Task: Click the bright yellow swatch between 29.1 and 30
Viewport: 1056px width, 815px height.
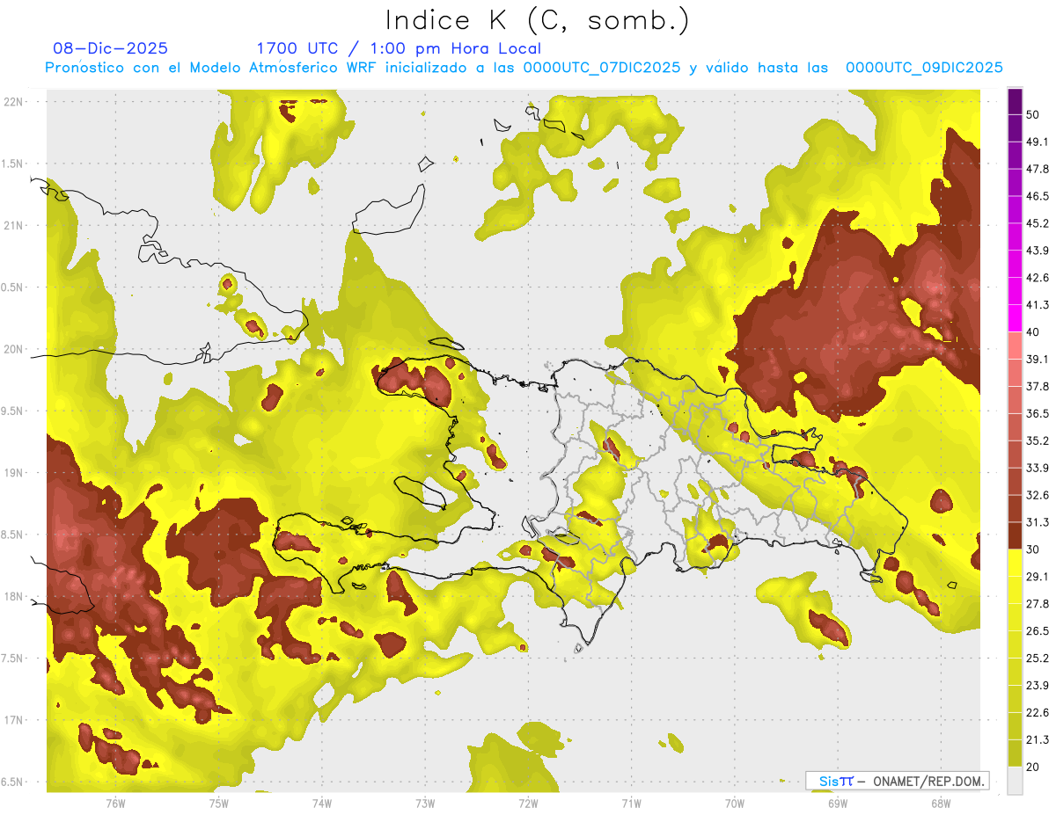Action: coord(1015,563)
